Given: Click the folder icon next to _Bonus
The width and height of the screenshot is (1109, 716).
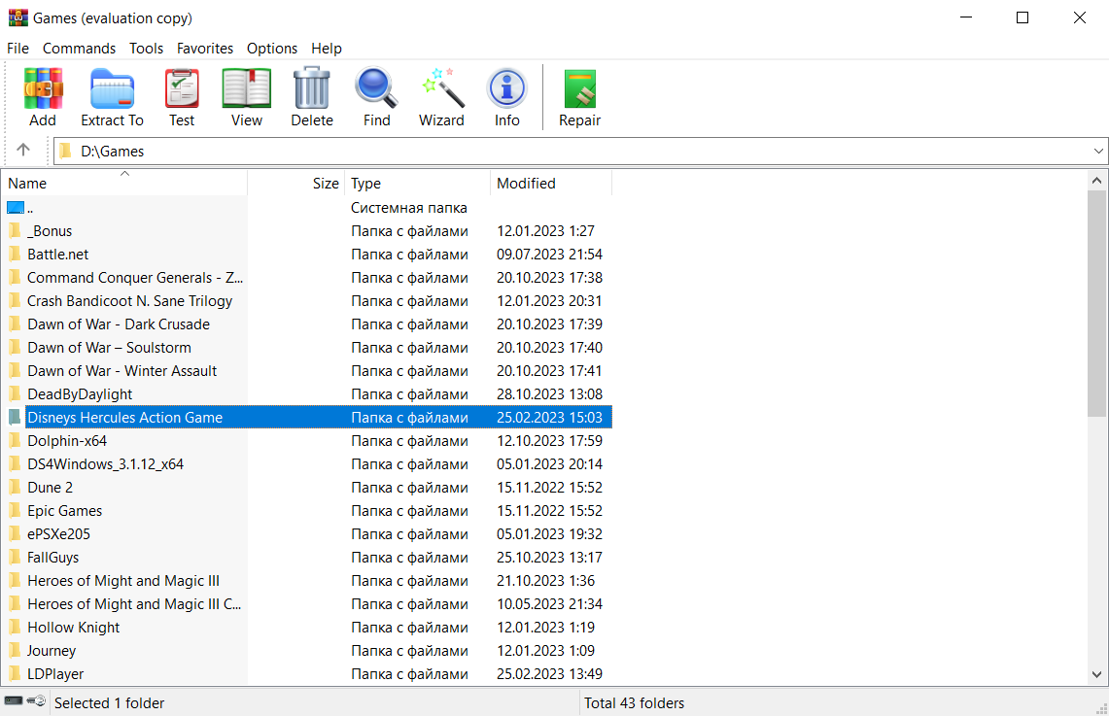Looking at the screenshot, I should 15,230.
